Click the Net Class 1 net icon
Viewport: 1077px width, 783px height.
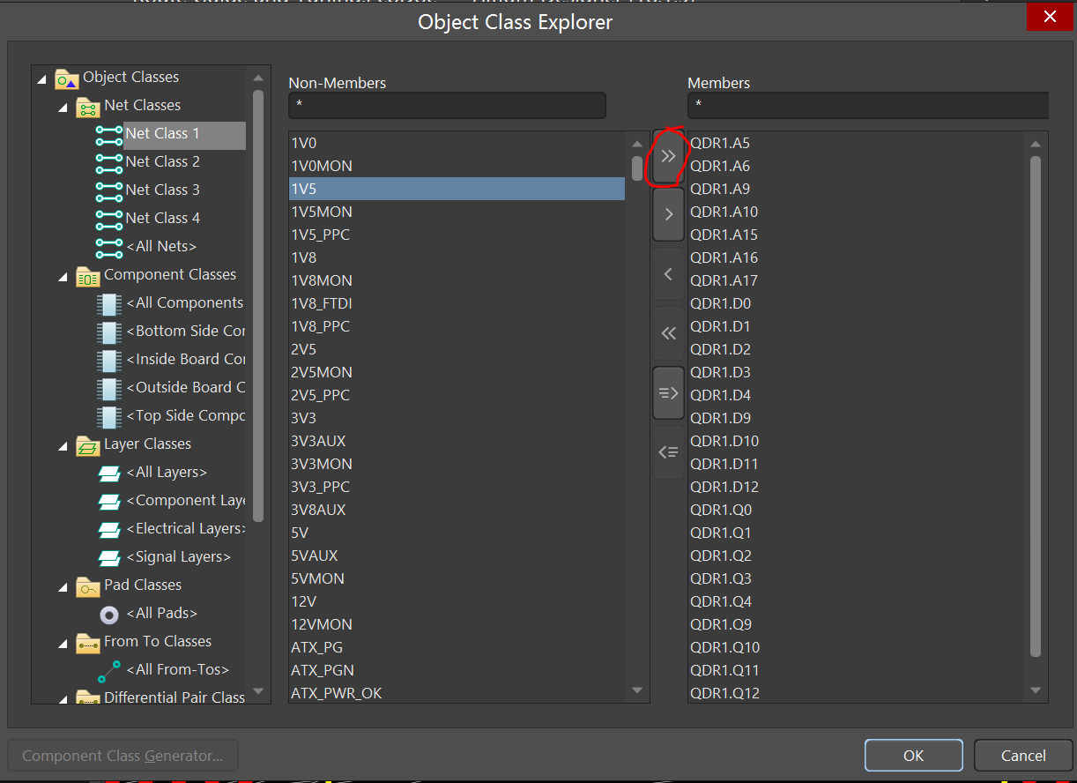tap(109, 134)
